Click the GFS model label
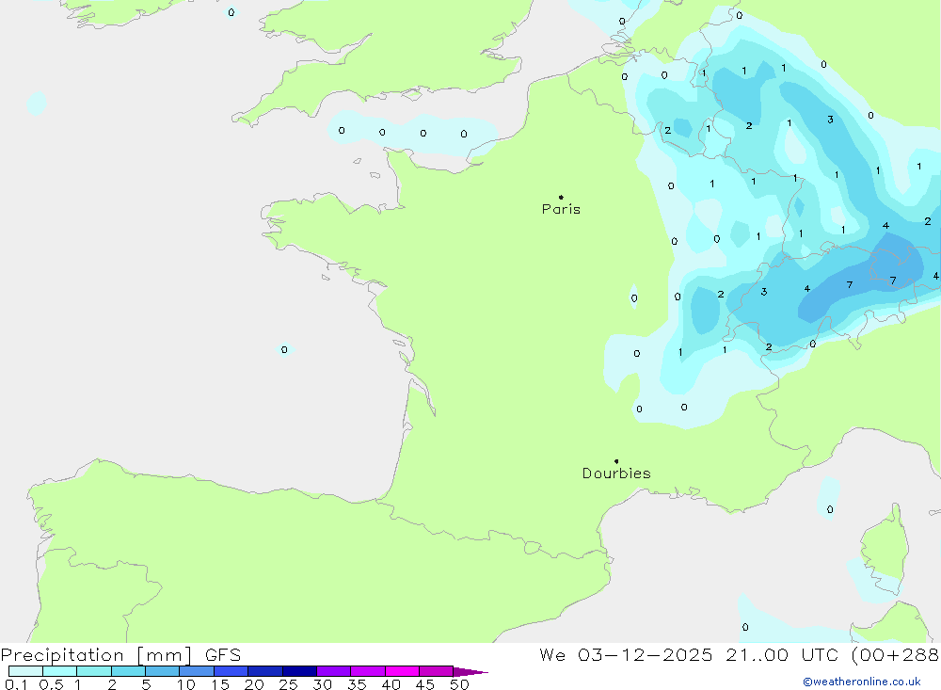The image size is (941, 690). point(223,655)
